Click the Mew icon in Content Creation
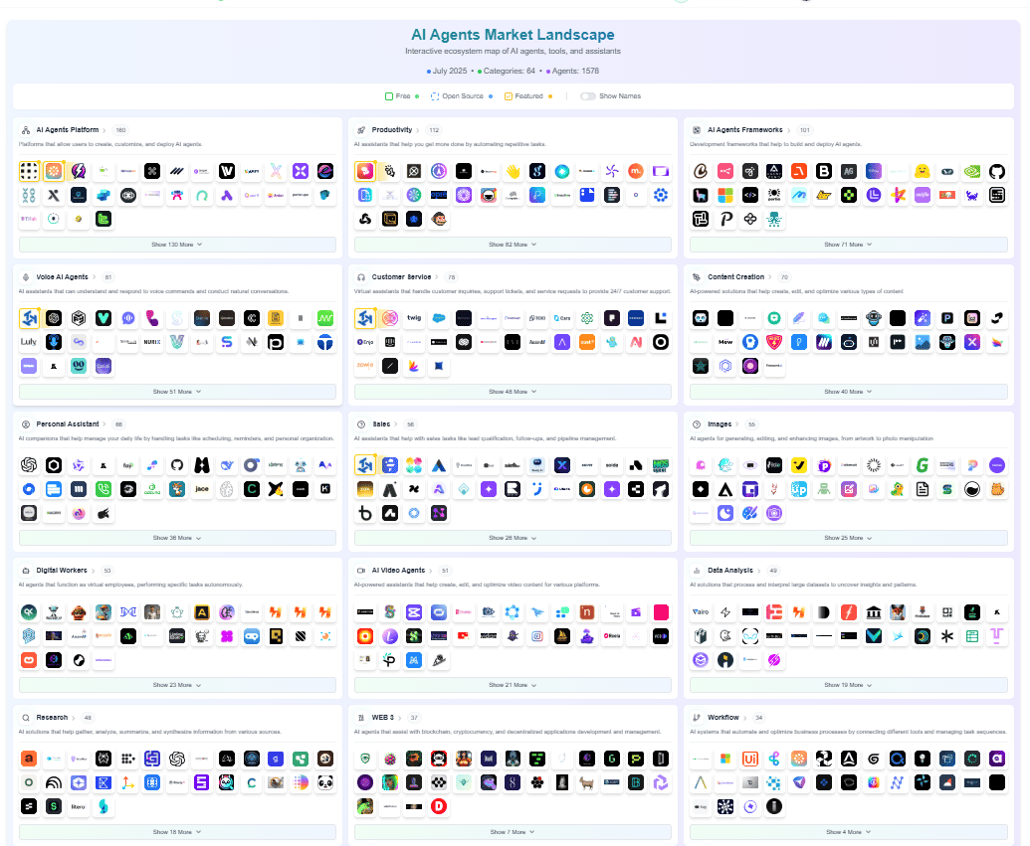1030x846 pixels. click(x=725, y=342)
